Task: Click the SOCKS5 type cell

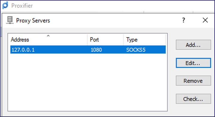Action: pos(136,50)
